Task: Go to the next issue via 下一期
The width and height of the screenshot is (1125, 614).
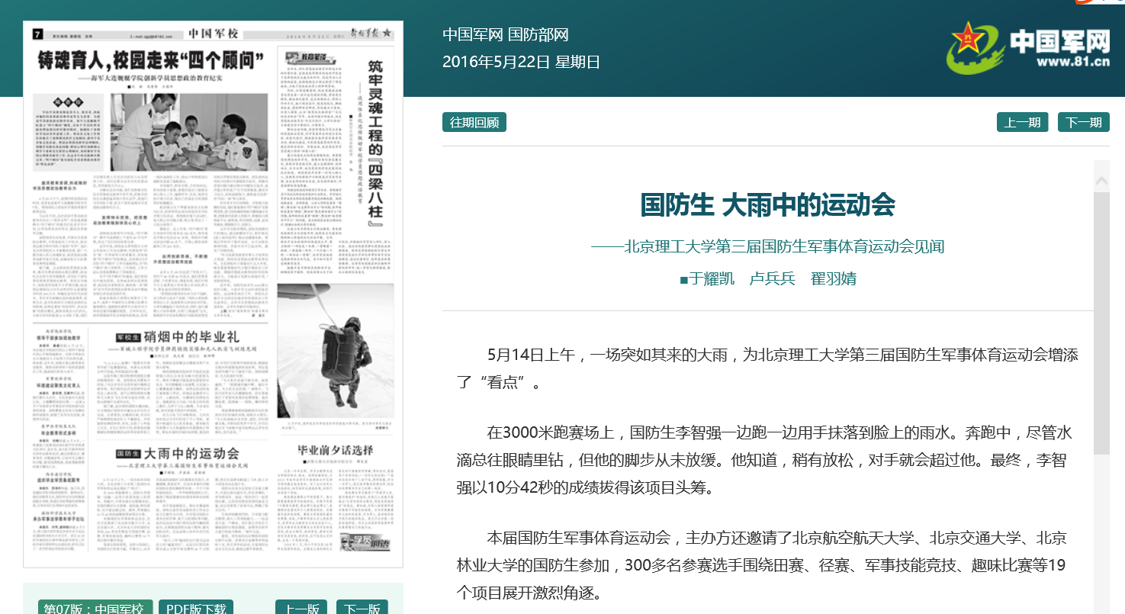Action: [1083, 121]
